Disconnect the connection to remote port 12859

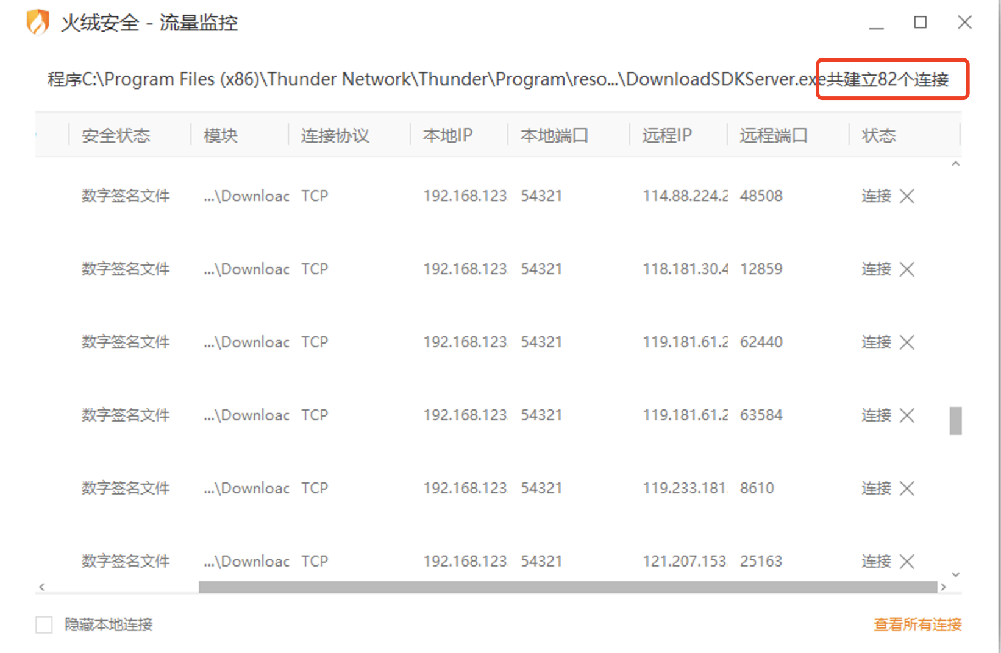907,269
